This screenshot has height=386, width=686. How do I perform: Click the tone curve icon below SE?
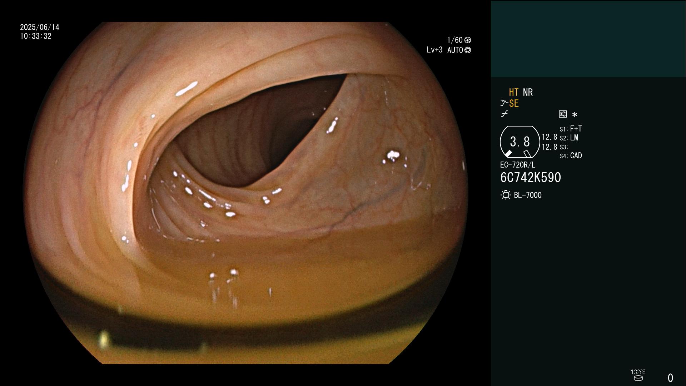(504, 114)
